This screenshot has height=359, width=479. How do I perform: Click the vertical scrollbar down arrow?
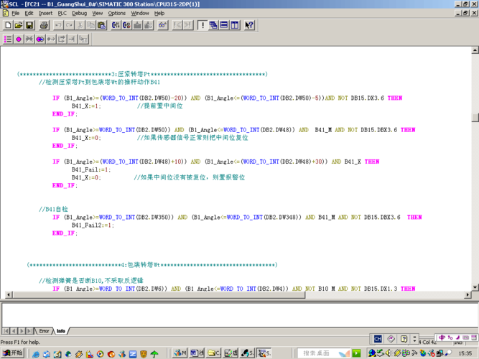(475, 286)
